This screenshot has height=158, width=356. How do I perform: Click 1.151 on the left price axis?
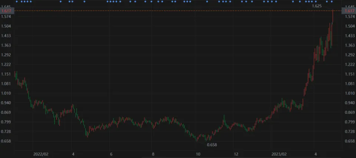coord(7,74)
